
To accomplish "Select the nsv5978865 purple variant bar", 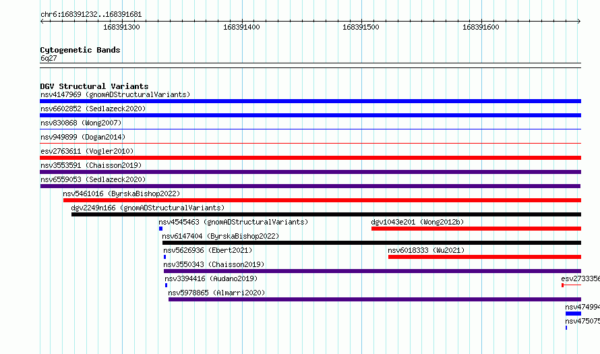I will click(x=375, y=299).
